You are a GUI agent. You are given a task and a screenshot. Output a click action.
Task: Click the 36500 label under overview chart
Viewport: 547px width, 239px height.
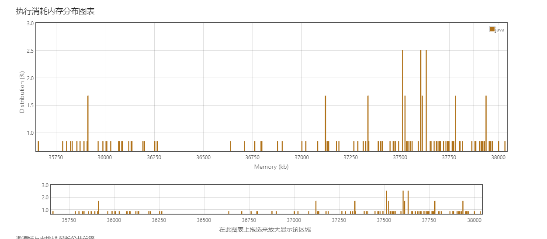(204, 220)
